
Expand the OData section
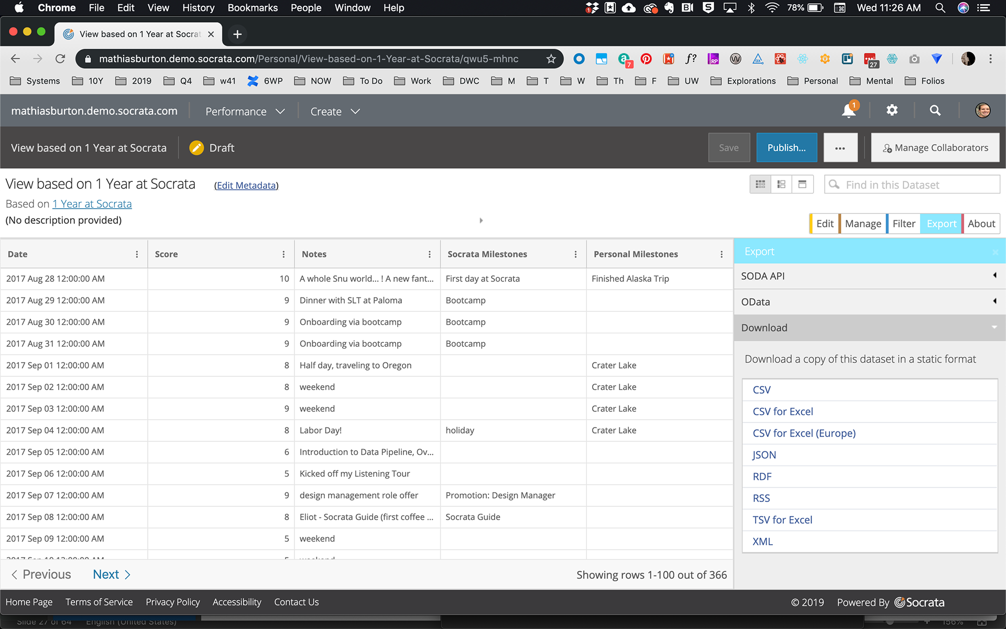pos(870,301)
